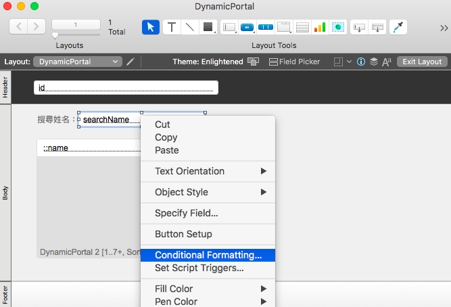The width and height of the screenshot is (451, 307).
Task: Open the Field Picker
Action: 294,62
